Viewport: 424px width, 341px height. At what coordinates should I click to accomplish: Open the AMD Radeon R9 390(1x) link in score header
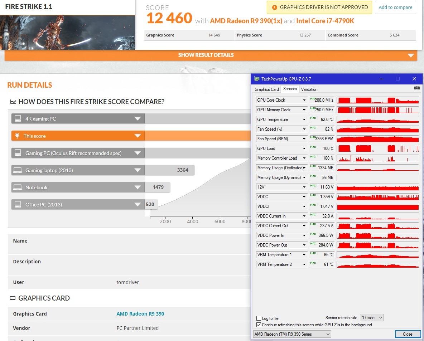coord(246,21)
